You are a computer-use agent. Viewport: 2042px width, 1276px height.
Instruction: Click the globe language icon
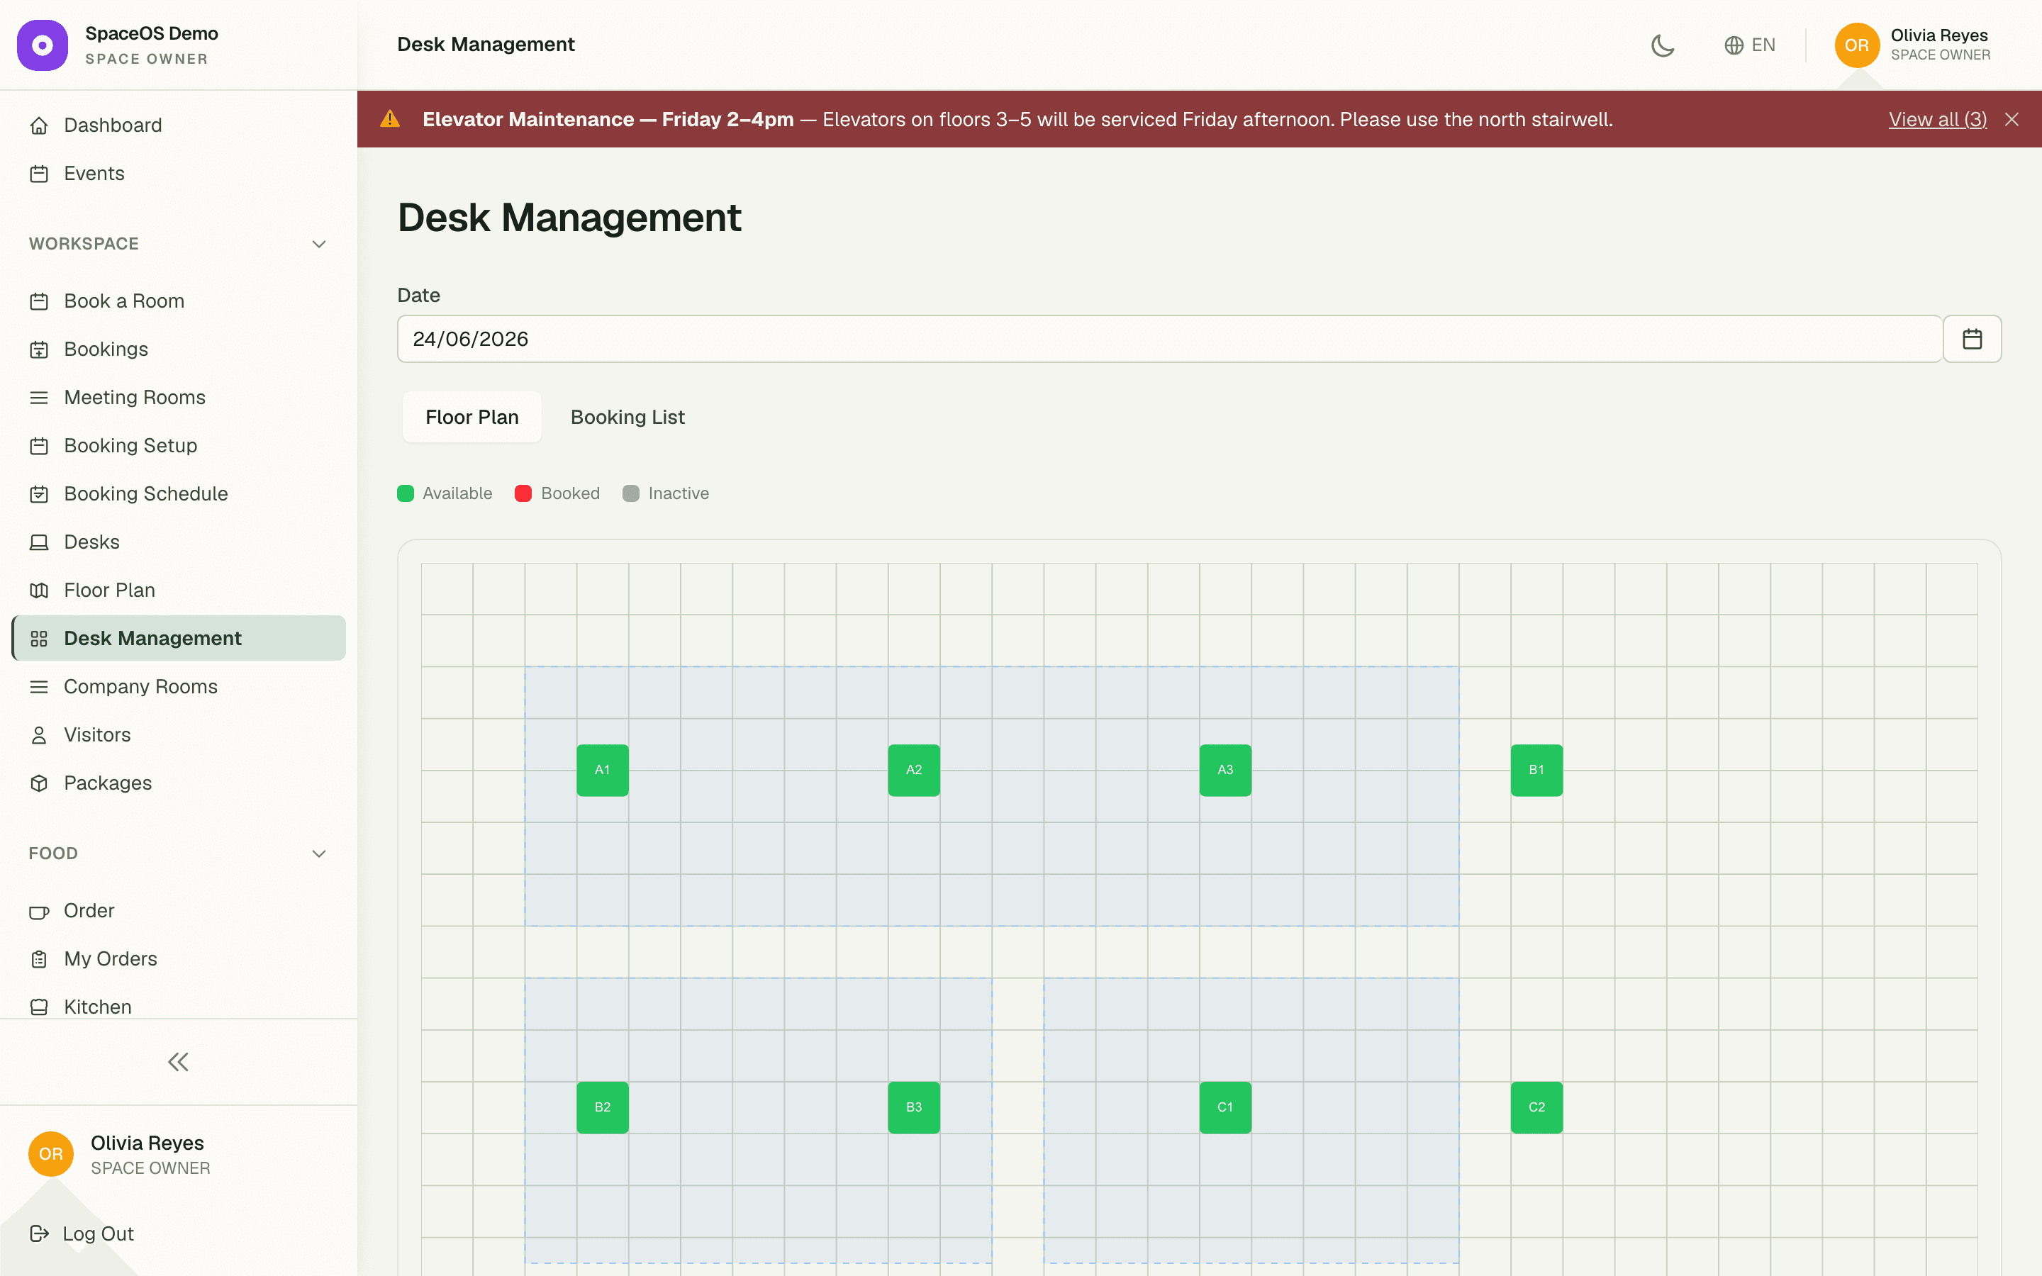point(1734,45)
